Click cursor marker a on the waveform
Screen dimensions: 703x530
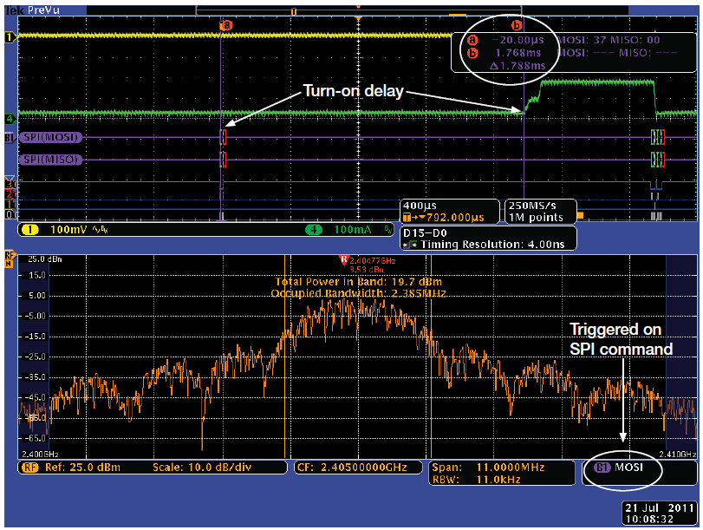click(x=227, y=26)
